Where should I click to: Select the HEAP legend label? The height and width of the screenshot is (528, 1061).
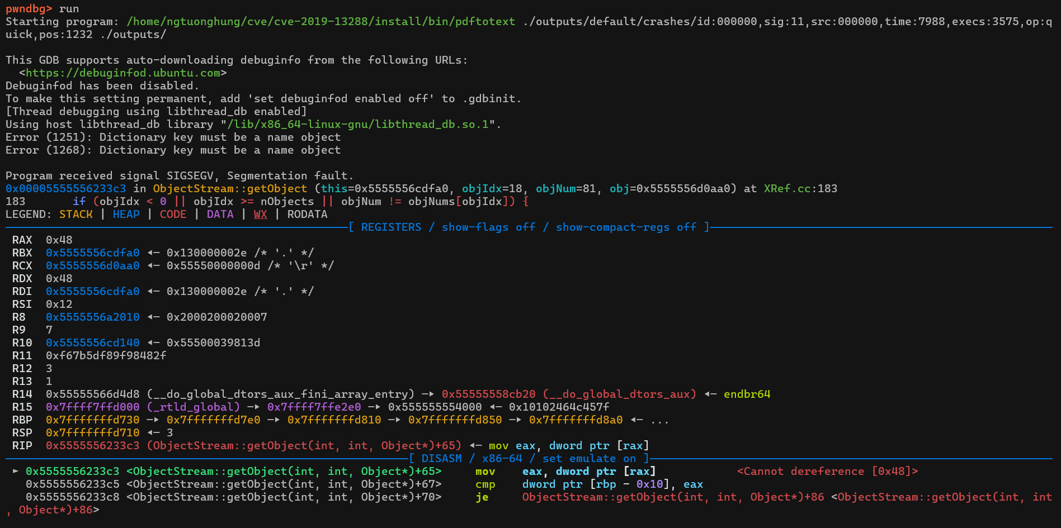(126, 214)
